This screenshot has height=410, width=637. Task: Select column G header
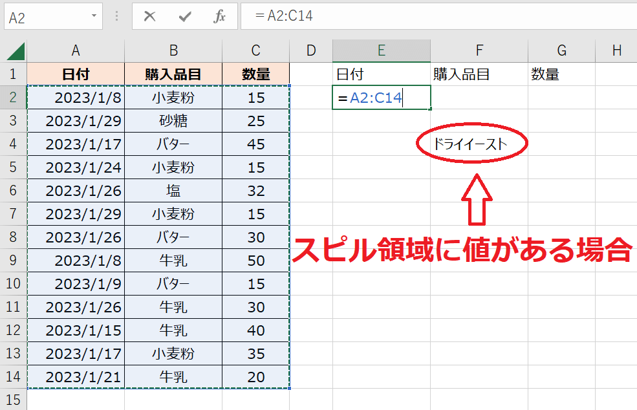coord(561,51)
